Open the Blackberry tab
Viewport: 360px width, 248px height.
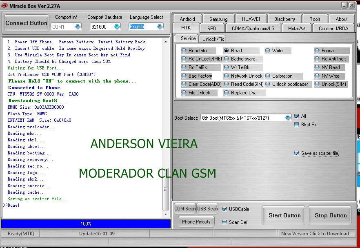point(284,19)
